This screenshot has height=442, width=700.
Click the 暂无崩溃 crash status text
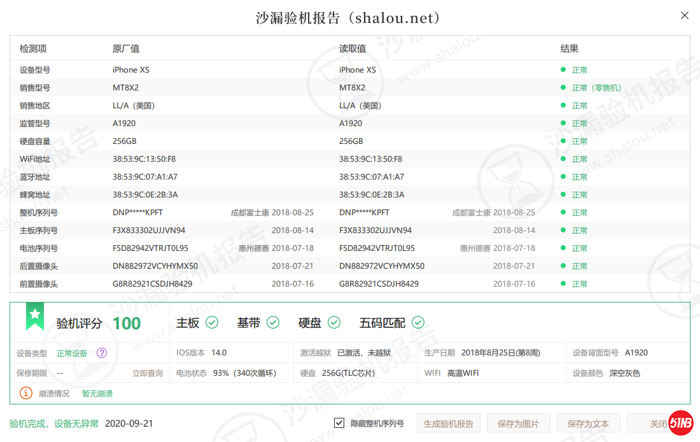point(97,394)
